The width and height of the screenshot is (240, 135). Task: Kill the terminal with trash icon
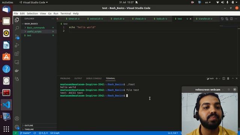click(228, 78)
